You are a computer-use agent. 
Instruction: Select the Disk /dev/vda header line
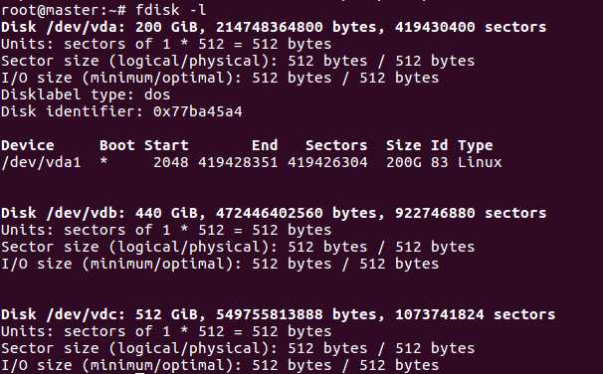274,27
